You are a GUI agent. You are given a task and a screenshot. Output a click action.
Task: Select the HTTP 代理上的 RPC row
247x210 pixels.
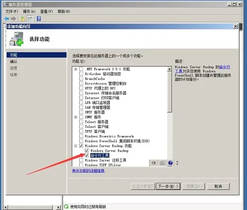coord(100,88)
